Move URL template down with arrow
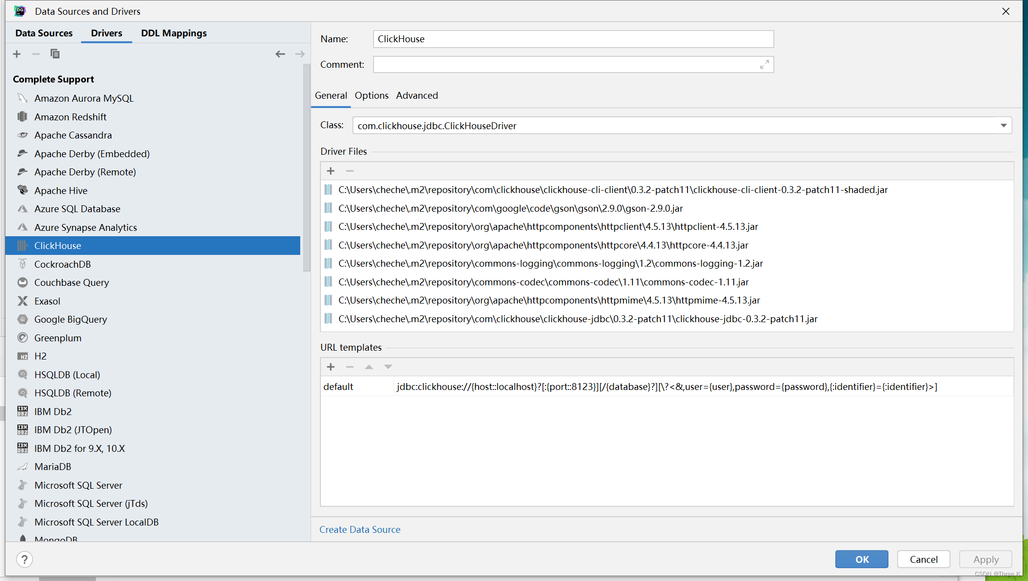The width and height of the screenshot is (1028, 581). [x=388, y=367]
